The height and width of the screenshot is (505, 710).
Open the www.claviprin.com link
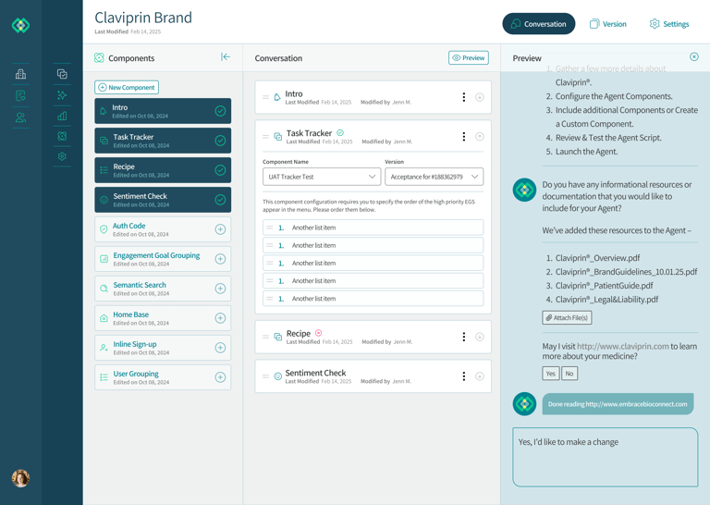(x=622, y=346)
